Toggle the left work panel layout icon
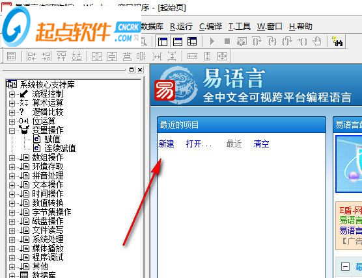 click(x=163, y=42)
